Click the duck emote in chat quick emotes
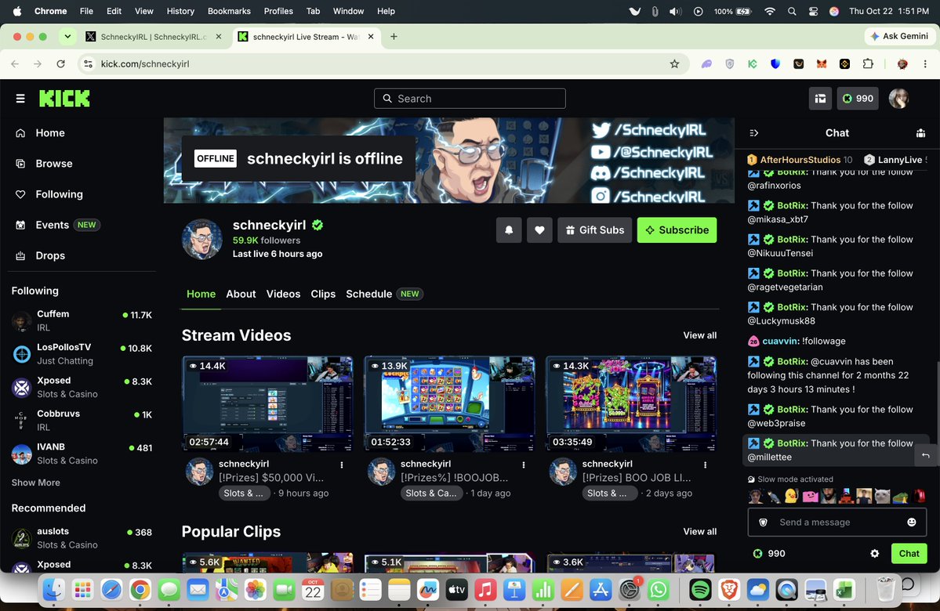 pos(791,495)
